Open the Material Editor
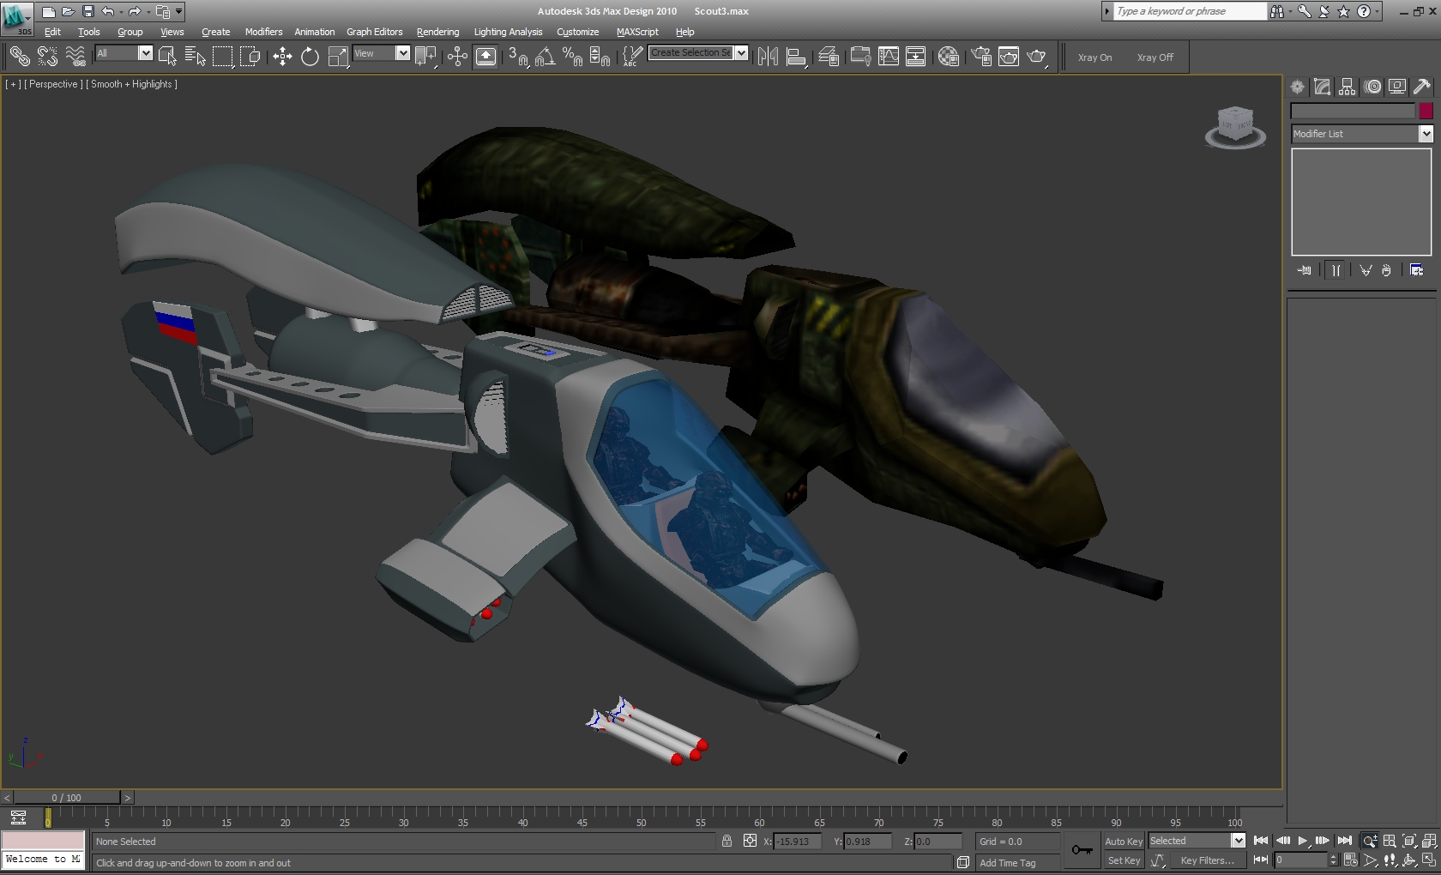This screenshot has width=1441, height=875. coord(948,57)
